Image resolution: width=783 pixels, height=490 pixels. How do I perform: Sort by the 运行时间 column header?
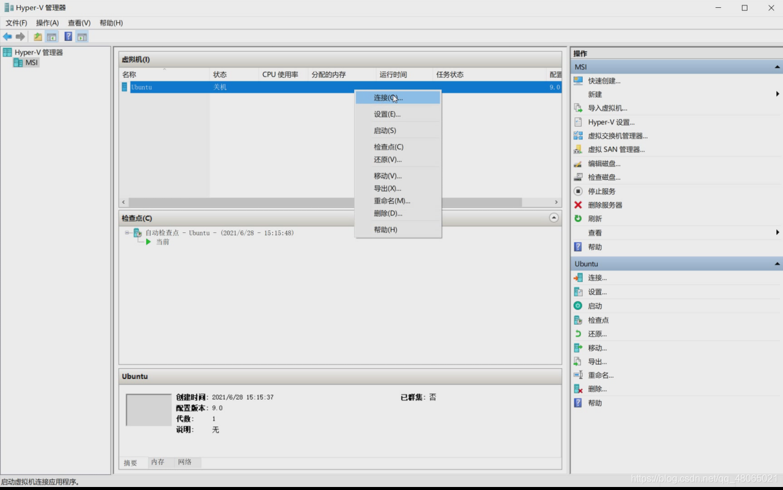point(404,74)
